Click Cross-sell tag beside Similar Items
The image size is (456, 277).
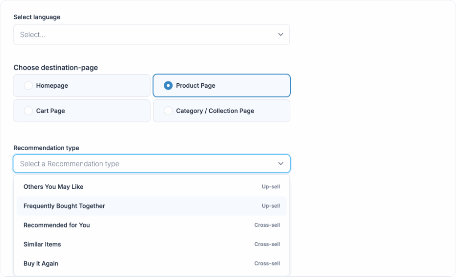pyautogui.click(x=267, y=244)
